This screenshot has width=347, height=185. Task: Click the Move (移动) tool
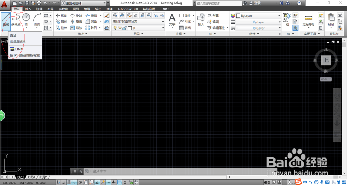[61, 16]
